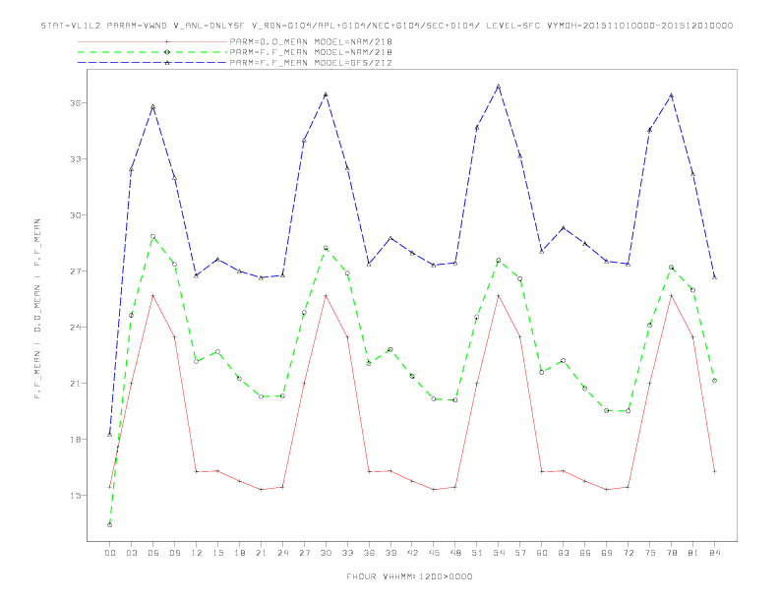The image size is (779, 602).
Task: Click the blue GFS triangle marker at hour 00
Action: (110, 435)
